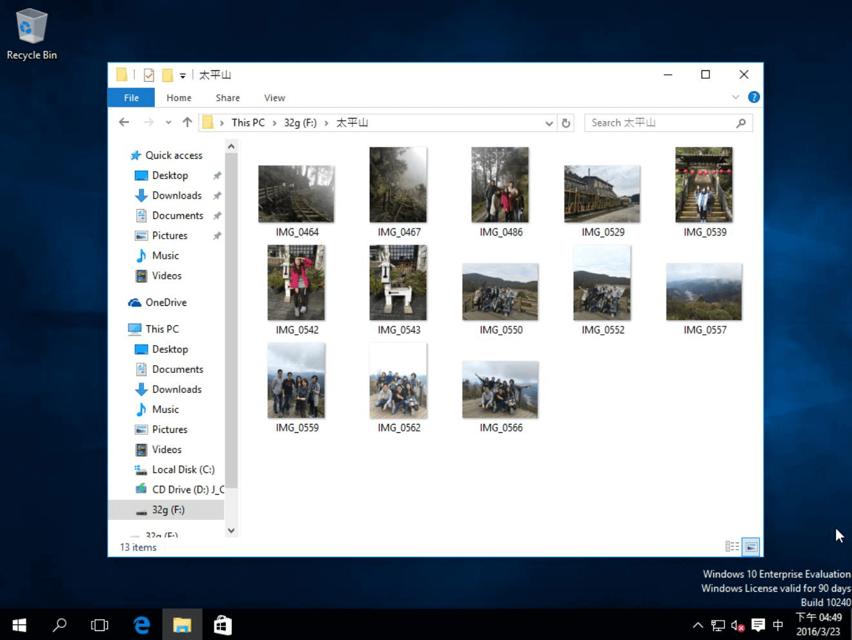Open the Store app from taskbar
The width and height of the screenshot is (852, 640).
223,625
